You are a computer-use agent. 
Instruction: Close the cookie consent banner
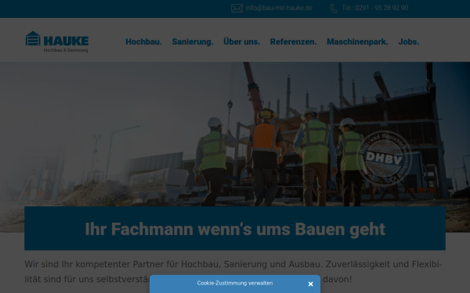[x=310, y=284]
